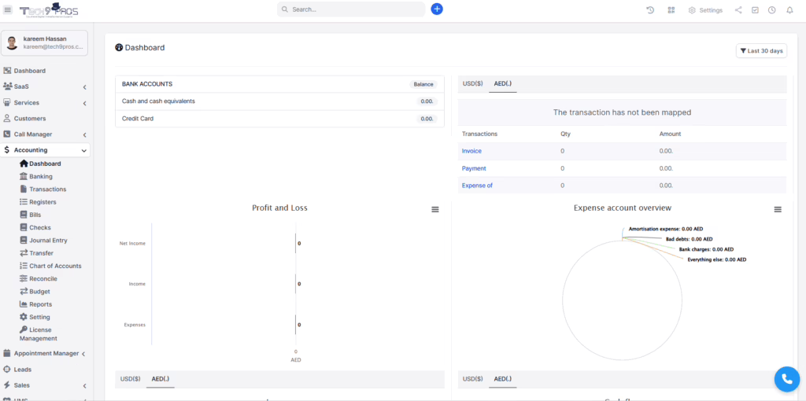Image resolution: width=806 pixels, height=401 pixels.
Task: Open Expense account overview chart menu
Action: click(x=778, y=209)
